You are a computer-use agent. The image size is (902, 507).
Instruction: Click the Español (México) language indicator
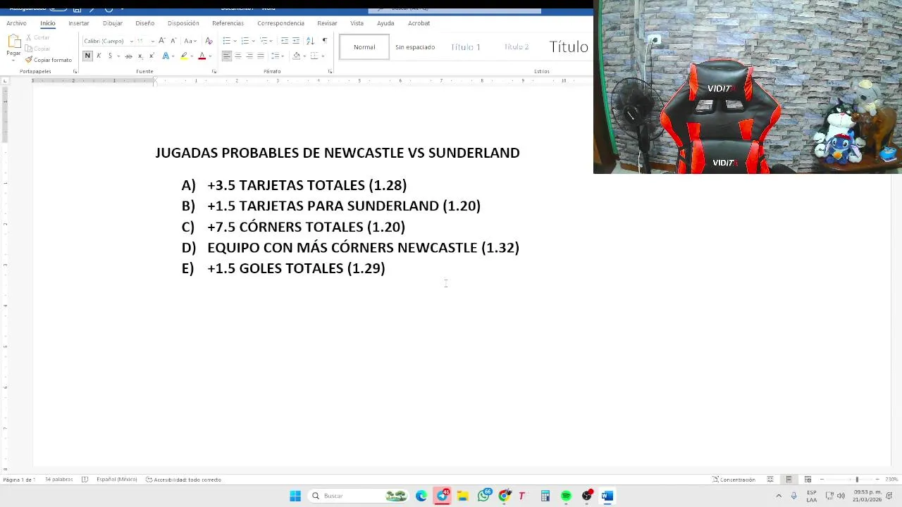[x=116, y=480]
